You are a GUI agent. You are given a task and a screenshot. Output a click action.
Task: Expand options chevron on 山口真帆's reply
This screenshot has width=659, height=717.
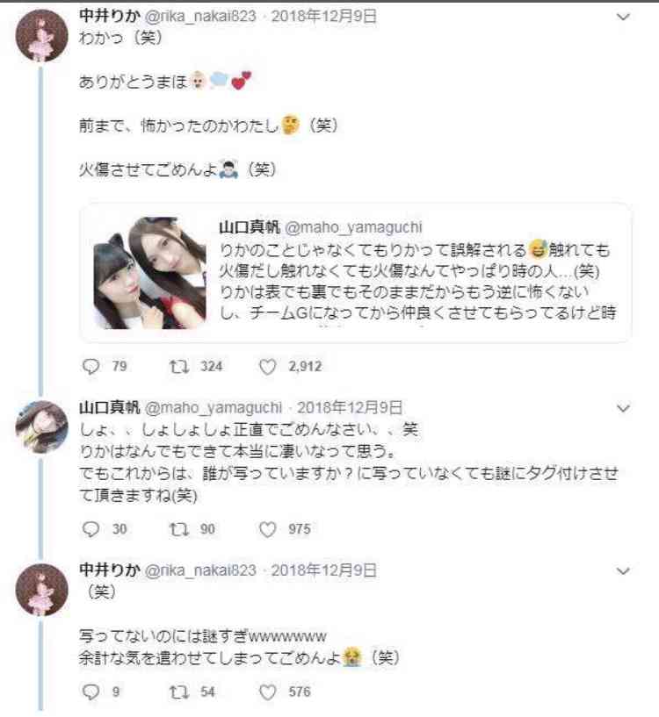click(623, 408)
